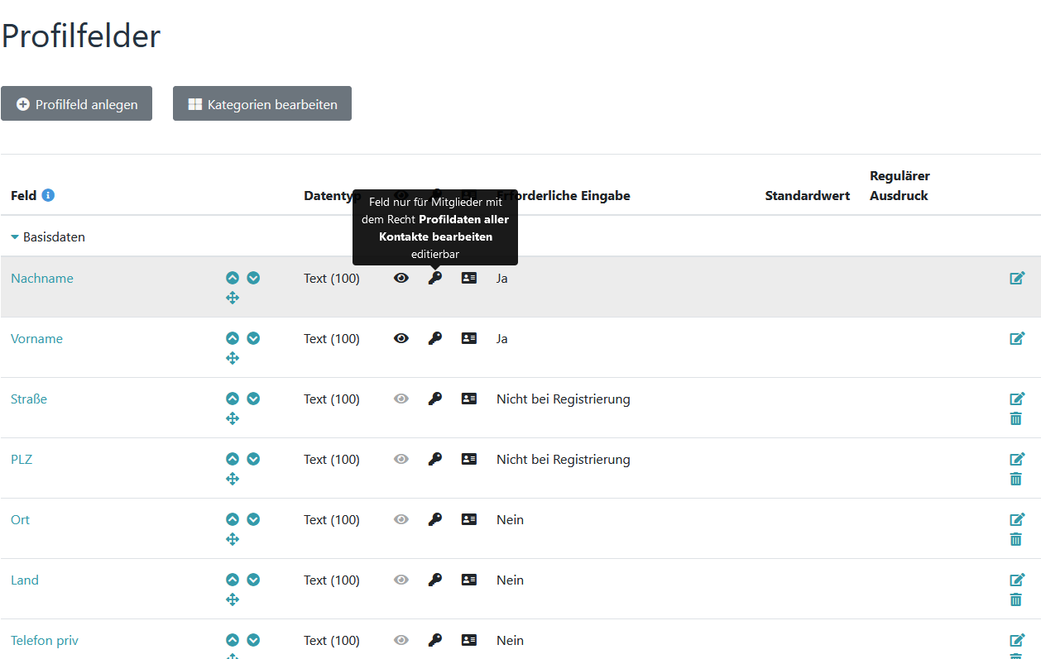The image size is (1041, 659).
Task: Move Nachname field down
Action: click(x=253, y=278)
